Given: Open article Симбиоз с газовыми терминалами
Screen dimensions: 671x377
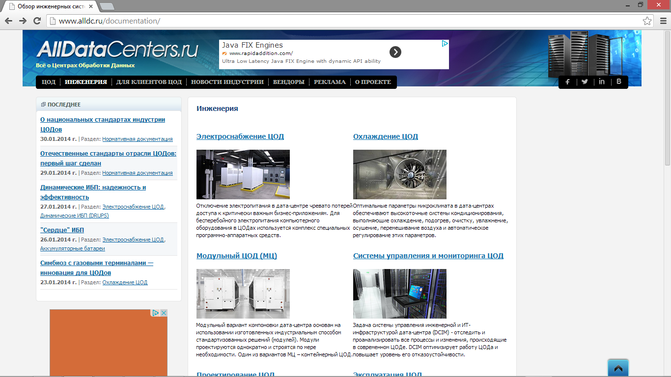Looking at the screenshot, I should pyautogui.click(x=97, y=268).
